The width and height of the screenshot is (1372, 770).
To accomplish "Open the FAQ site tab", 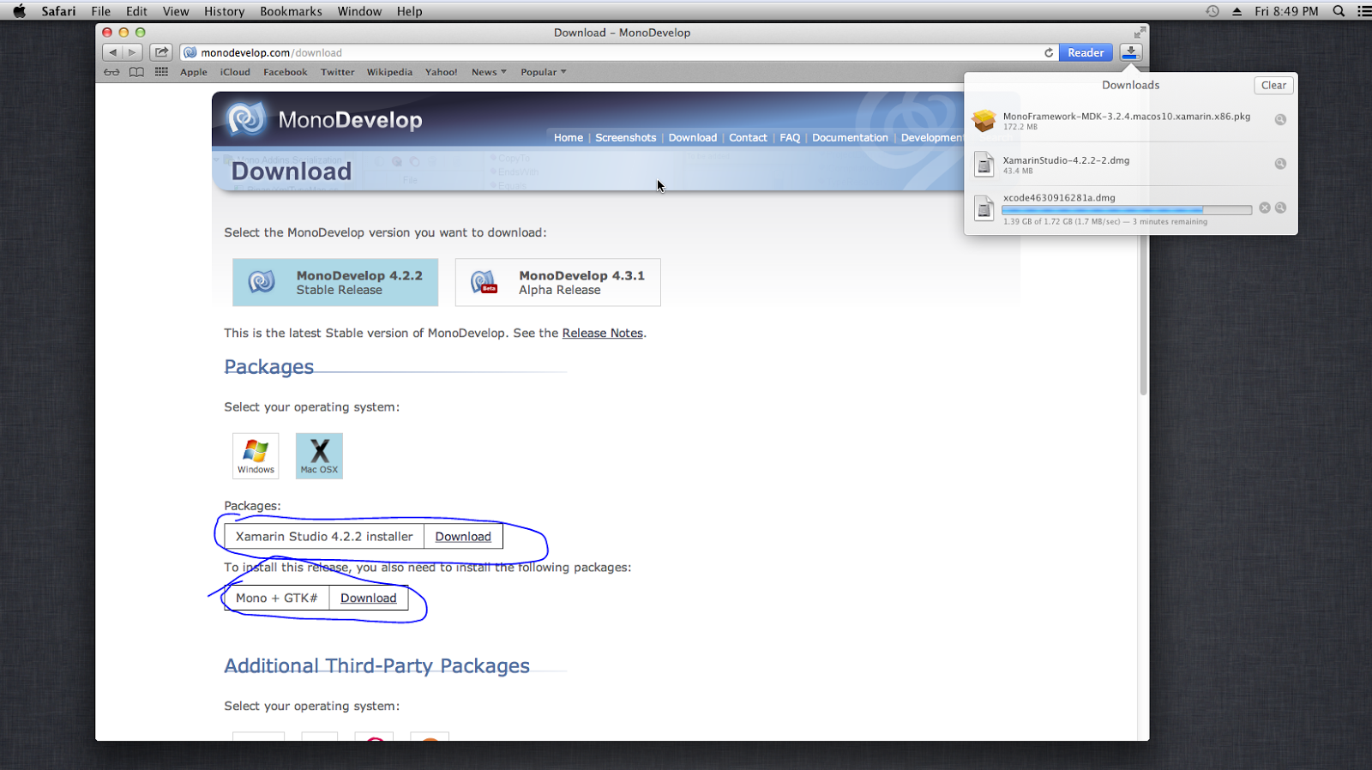I will pyautogui.click(x=790, y=137).
